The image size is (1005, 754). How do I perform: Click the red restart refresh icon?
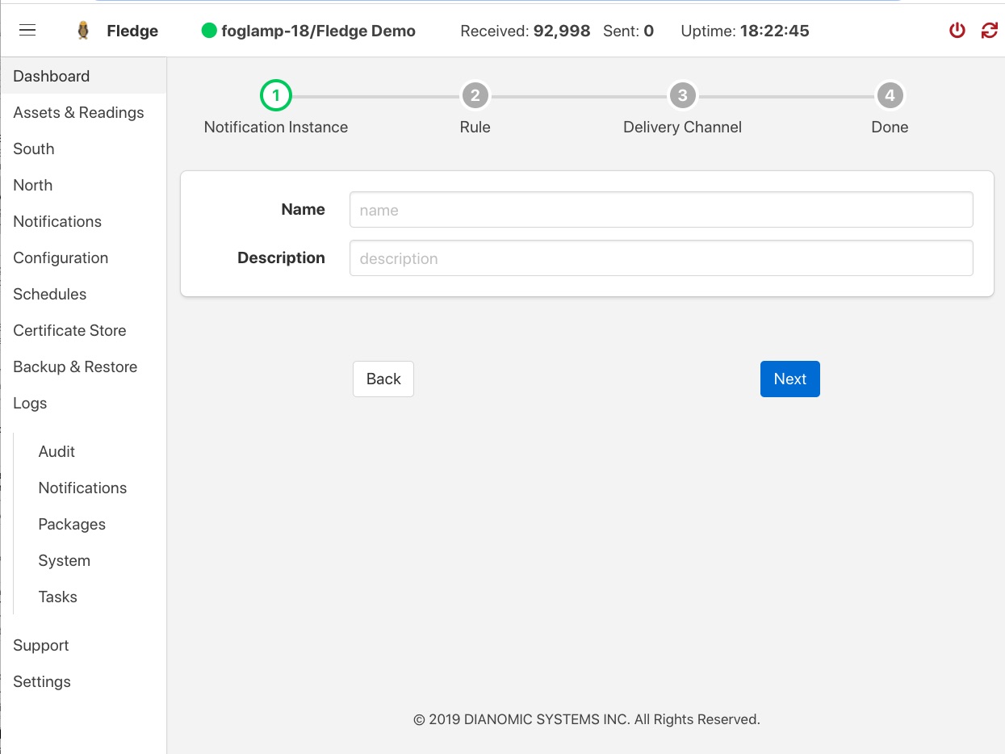coord(989,31)
